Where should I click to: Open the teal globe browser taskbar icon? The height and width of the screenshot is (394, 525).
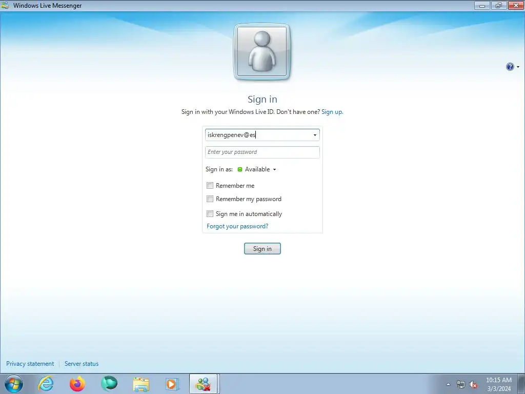pos(109,384)
